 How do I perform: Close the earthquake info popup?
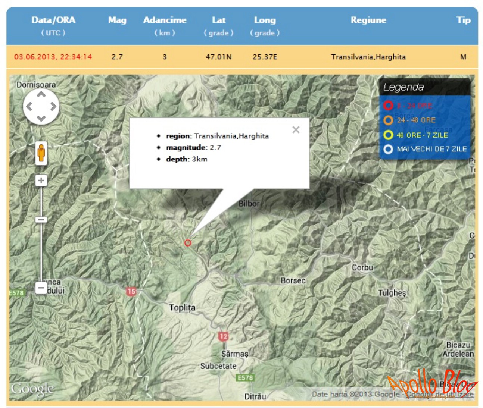[x=296, y=130]
